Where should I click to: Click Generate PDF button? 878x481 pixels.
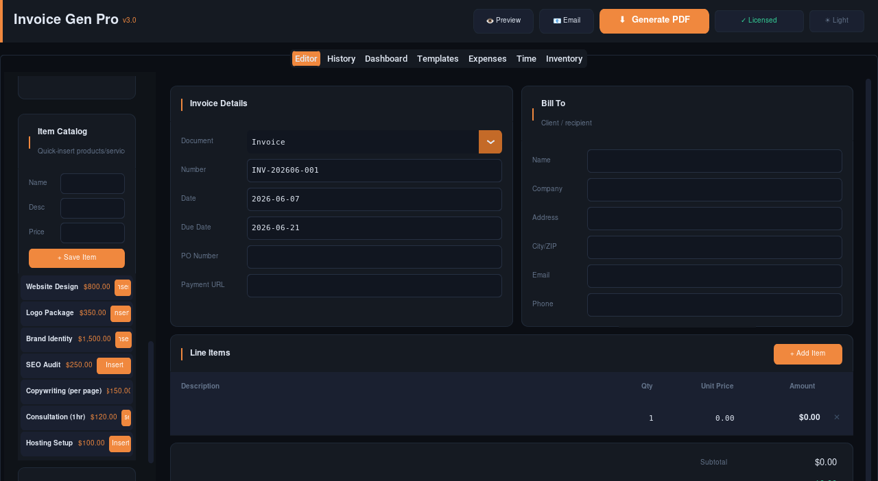click(x=654, y=21)
